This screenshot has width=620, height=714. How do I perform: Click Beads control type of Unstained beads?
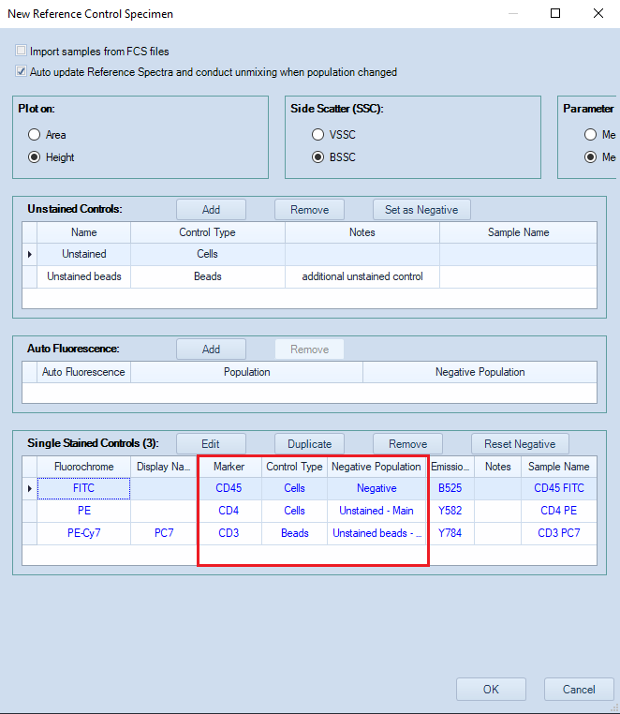click(x=208, y=276)
